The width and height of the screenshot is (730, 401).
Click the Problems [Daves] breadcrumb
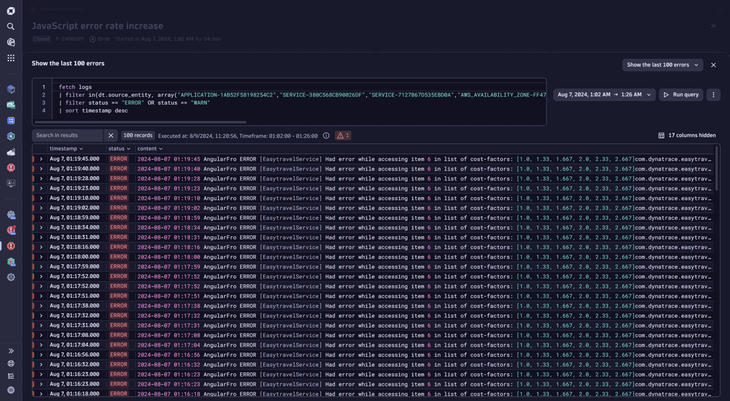tap(59, 9)
